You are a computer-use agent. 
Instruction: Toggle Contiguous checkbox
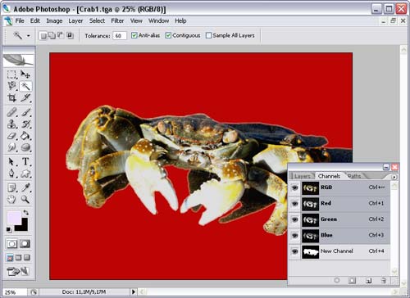tap(168, 35)
